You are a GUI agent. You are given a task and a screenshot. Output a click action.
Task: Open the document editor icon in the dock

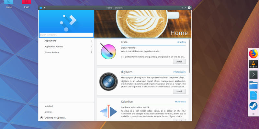click(x=253, y=95)
